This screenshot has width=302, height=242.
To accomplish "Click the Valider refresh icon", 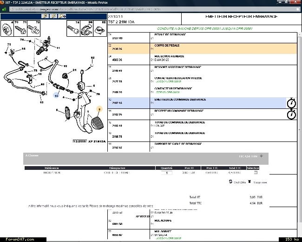I will [x=230, y=182].
